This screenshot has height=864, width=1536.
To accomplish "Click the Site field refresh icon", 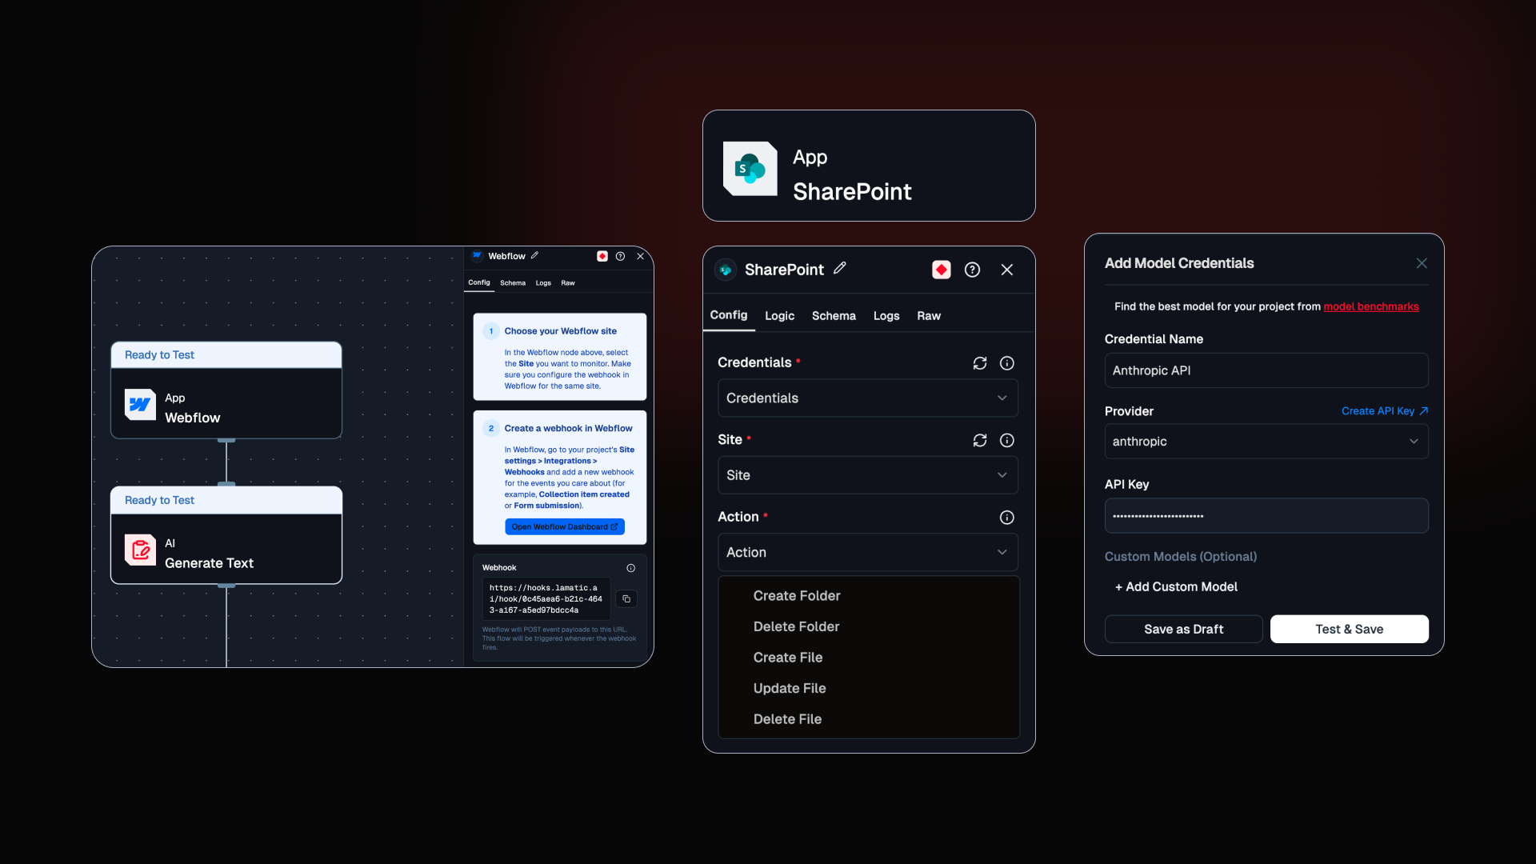I will (x=979, y=440).
